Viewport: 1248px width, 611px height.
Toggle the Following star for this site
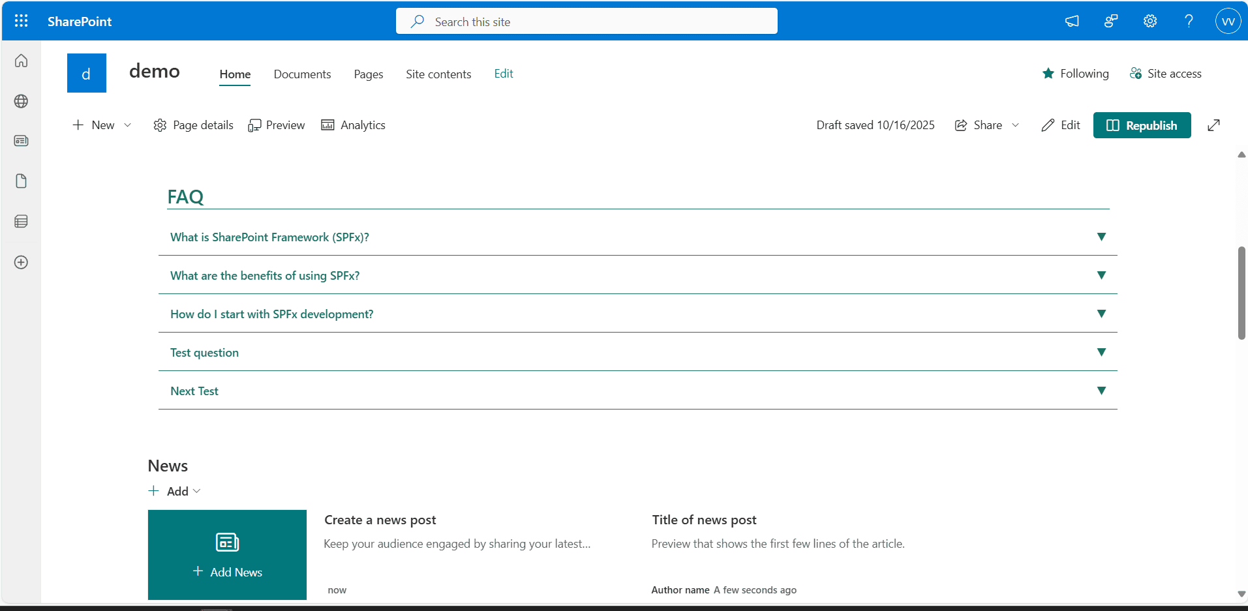tap(1075, 74)
